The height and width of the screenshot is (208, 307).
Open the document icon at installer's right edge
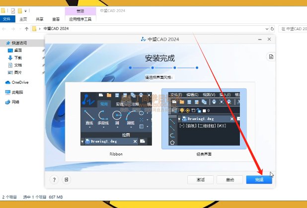[x=271, y=57]
